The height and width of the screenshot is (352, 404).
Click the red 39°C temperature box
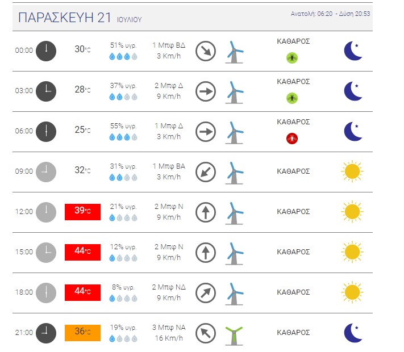(82, 212)
